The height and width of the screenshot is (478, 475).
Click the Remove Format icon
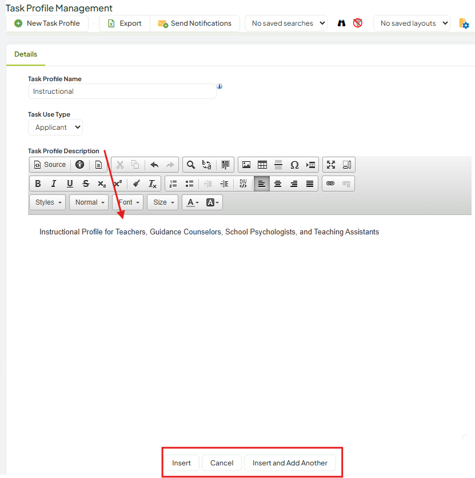click(x=153, y=184)
